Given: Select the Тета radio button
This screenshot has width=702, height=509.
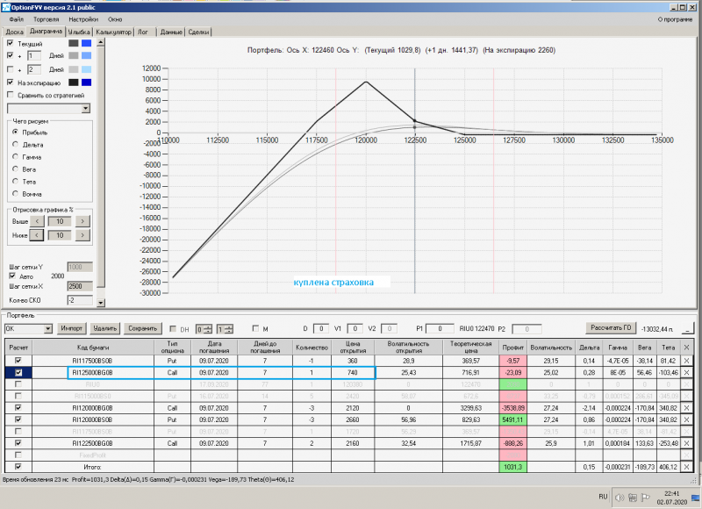Looking at the screenshot, I should [16, 182].
